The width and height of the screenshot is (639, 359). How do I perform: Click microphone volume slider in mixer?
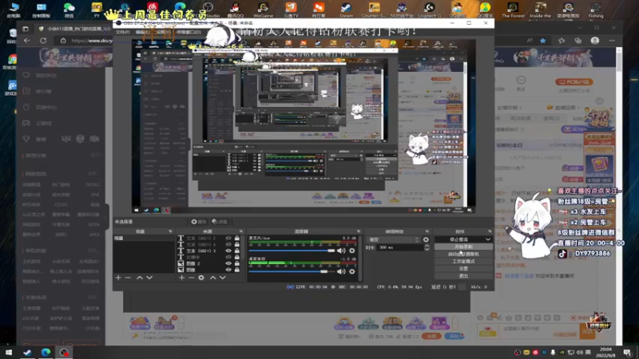coord(292,251)
